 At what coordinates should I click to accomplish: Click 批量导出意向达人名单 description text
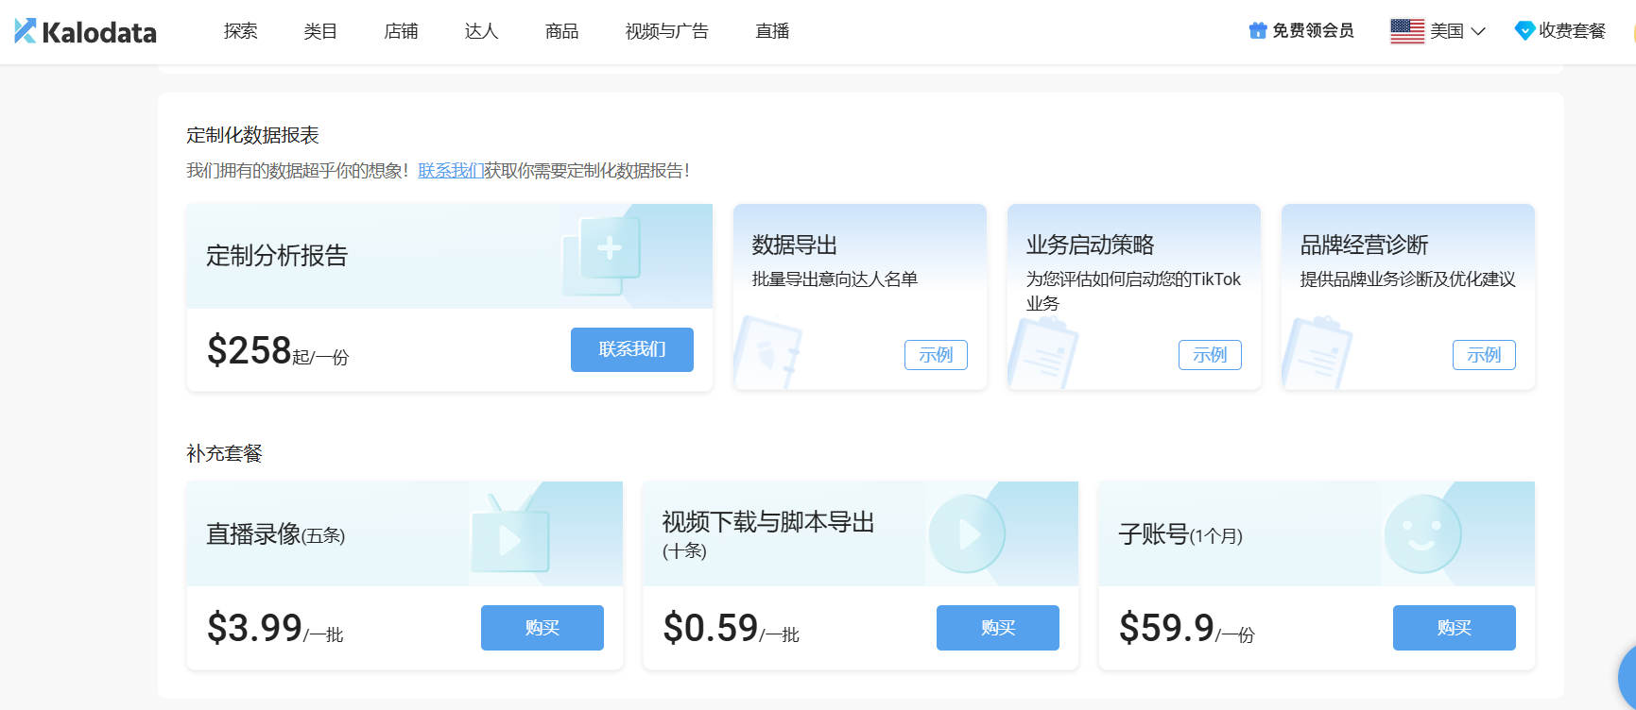(835, 279)
